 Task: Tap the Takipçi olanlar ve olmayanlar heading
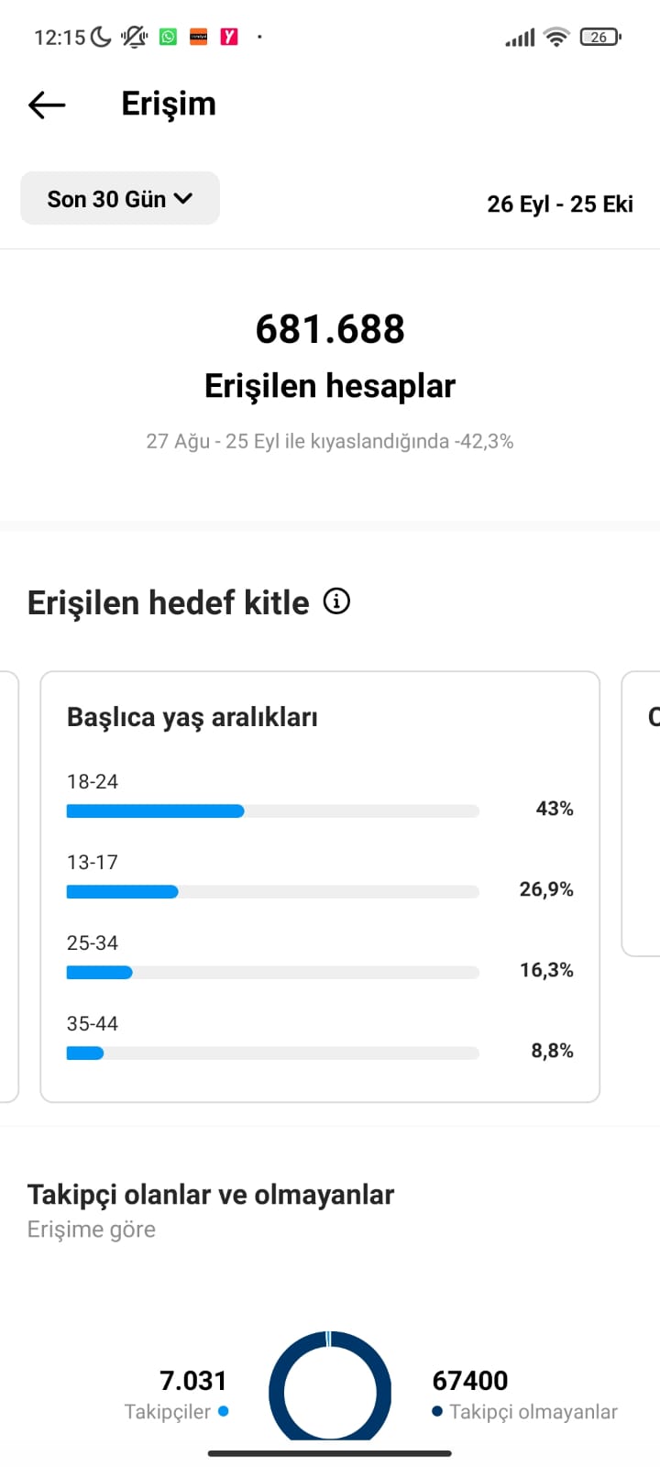click(211, 1195)
